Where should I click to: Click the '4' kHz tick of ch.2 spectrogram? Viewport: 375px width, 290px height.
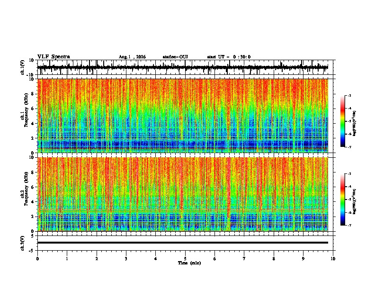[x=33, y=202]
